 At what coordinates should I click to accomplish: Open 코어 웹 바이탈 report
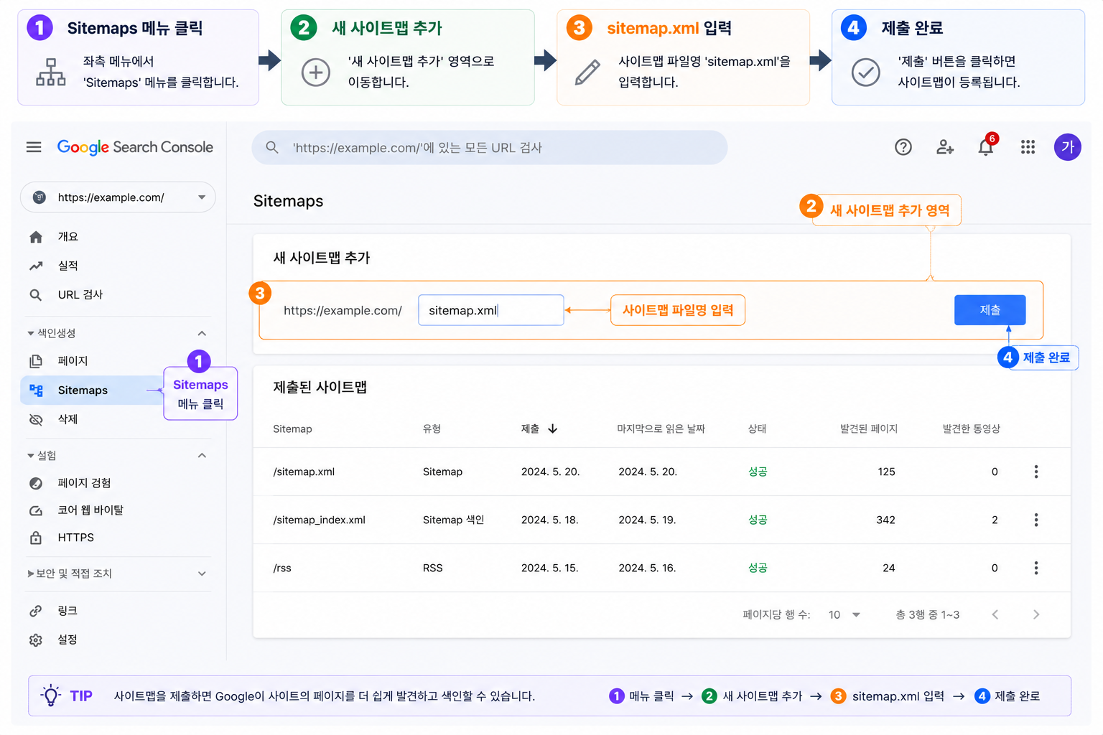(x=90, y=510)
